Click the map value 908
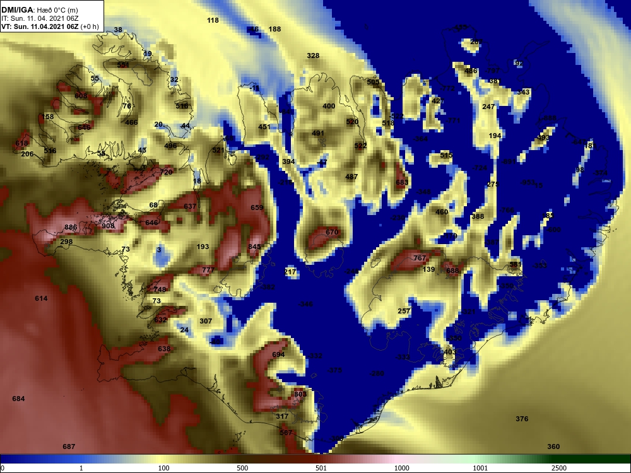Image resolution: width=631 pixels, height=473 pixels. click(x=108, y=226)
